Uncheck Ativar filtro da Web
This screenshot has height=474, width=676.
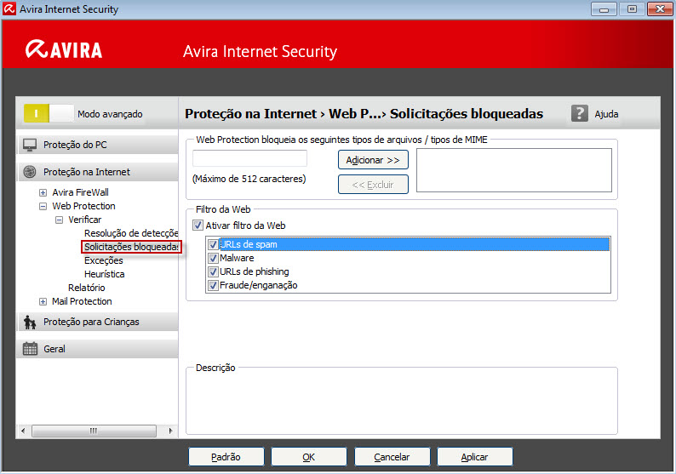198,226
